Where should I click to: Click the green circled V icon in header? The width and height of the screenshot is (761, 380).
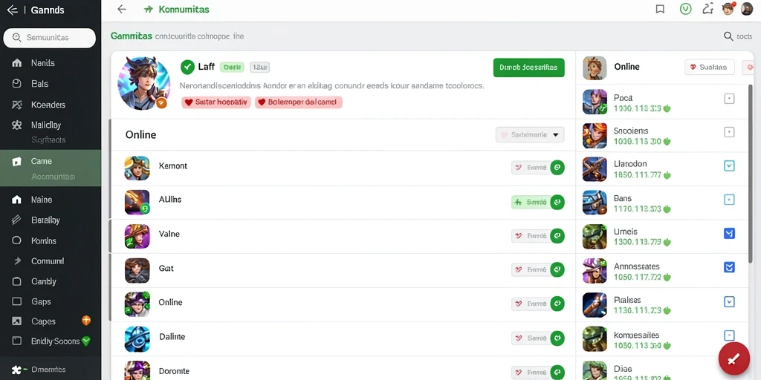[x=685, y=9]
